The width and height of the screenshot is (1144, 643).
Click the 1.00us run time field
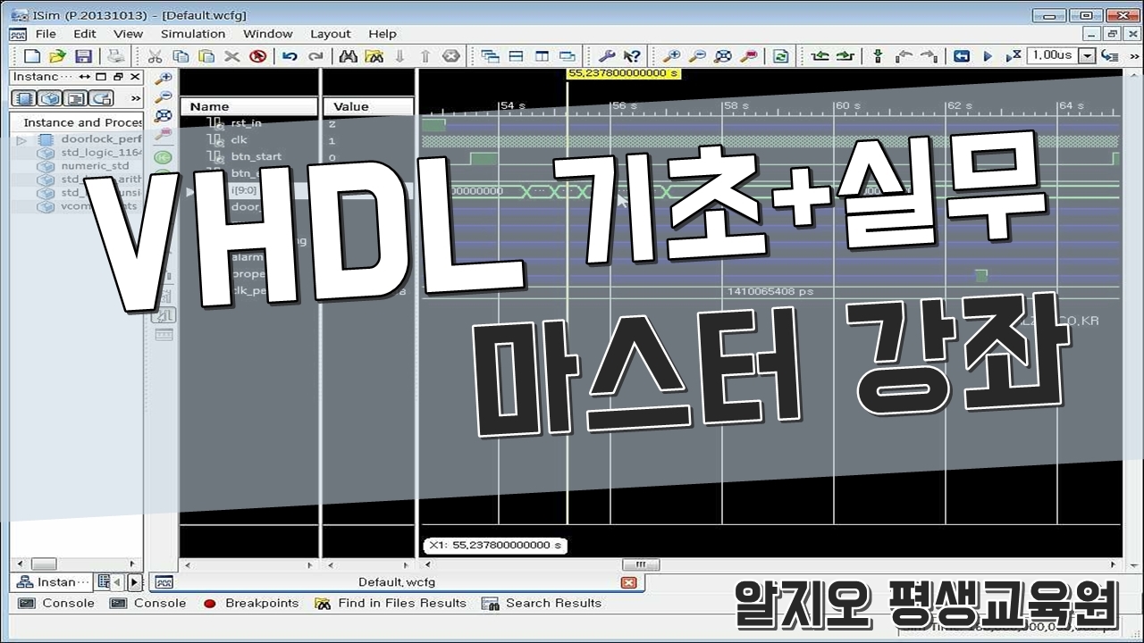[x=1053, y=55]
